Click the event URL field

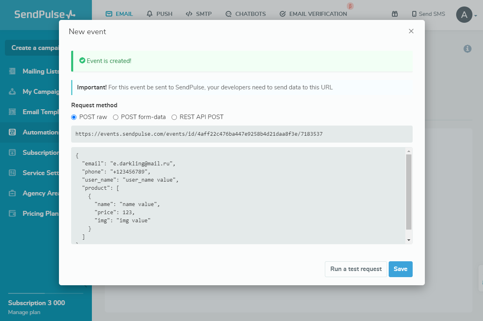click(241, 134)
